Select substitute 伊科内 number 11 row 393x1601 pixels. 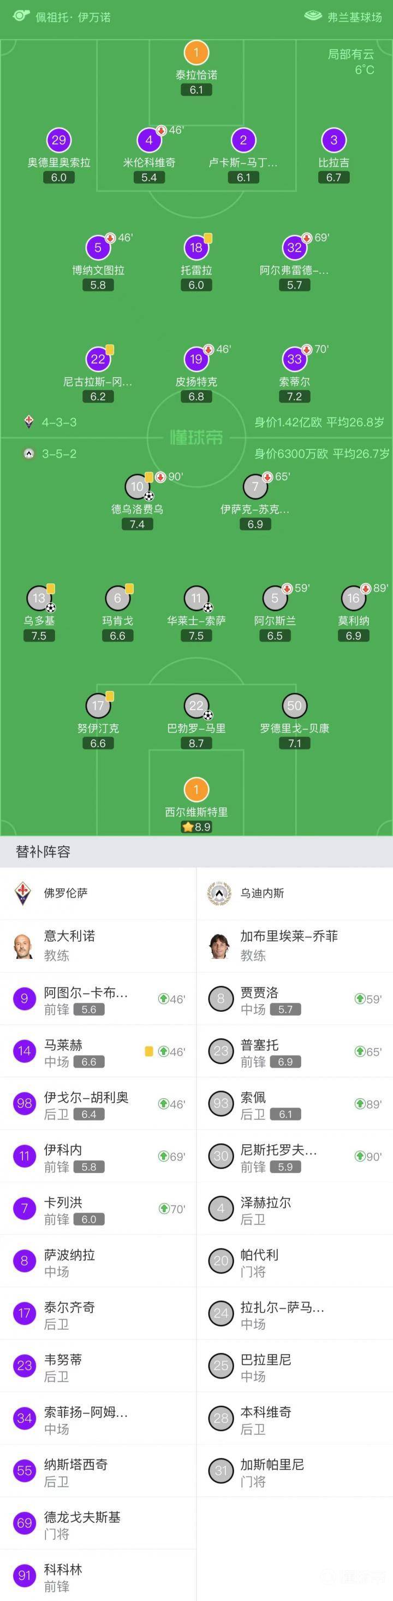coord(98,1157)
